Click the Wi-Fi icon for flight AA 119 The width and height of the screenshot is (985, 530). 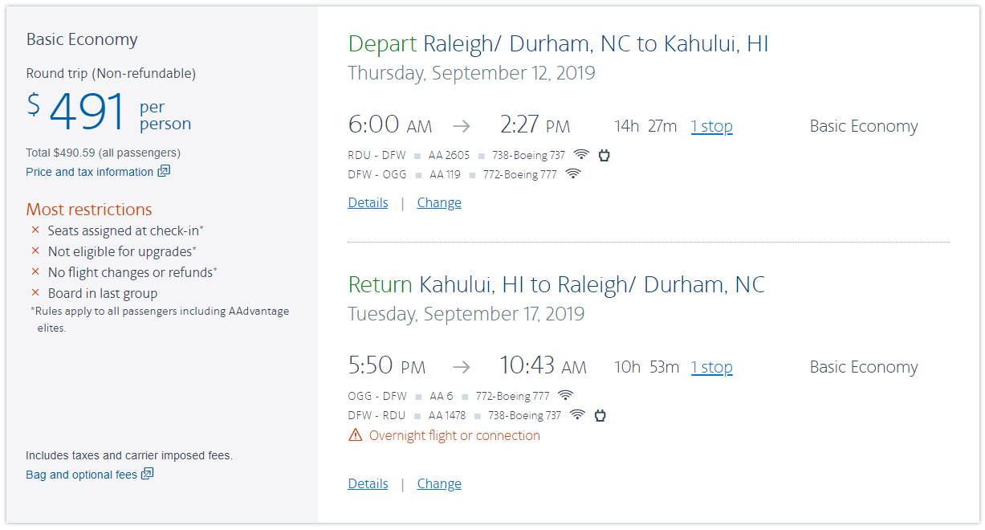point(572,174)
